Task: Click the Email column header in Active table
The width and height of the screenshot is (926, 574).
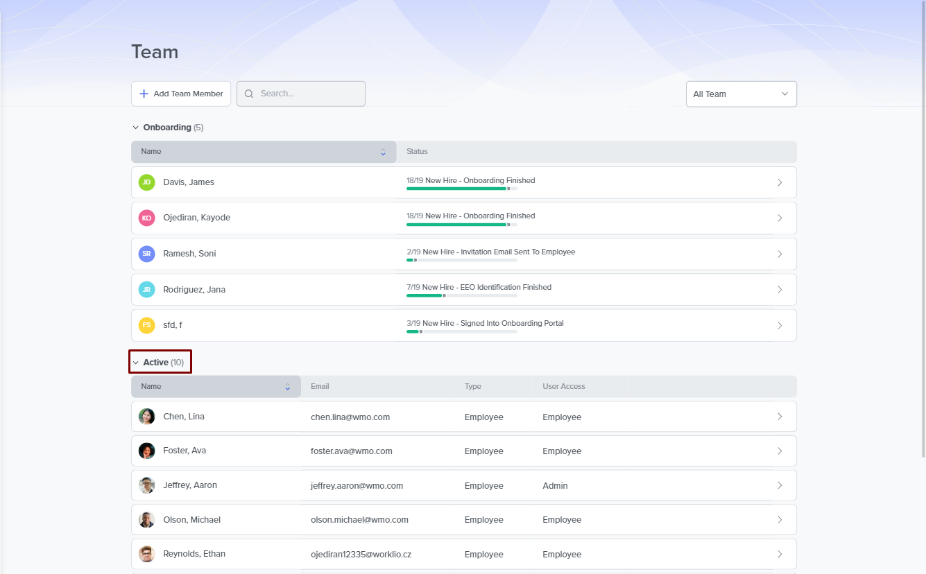Action: click(x=320, y=387)
